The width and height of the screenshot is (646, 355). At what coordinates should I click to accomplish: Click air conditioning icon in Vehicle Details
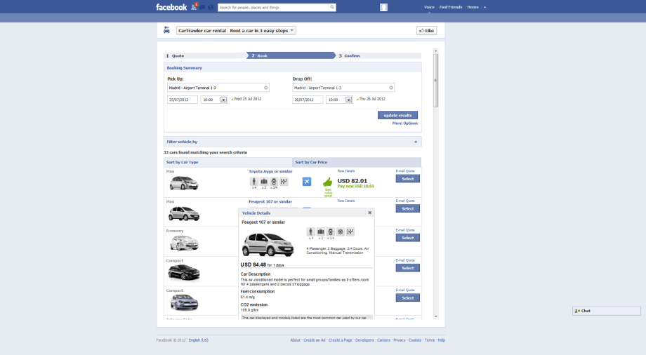pos(341,232)
